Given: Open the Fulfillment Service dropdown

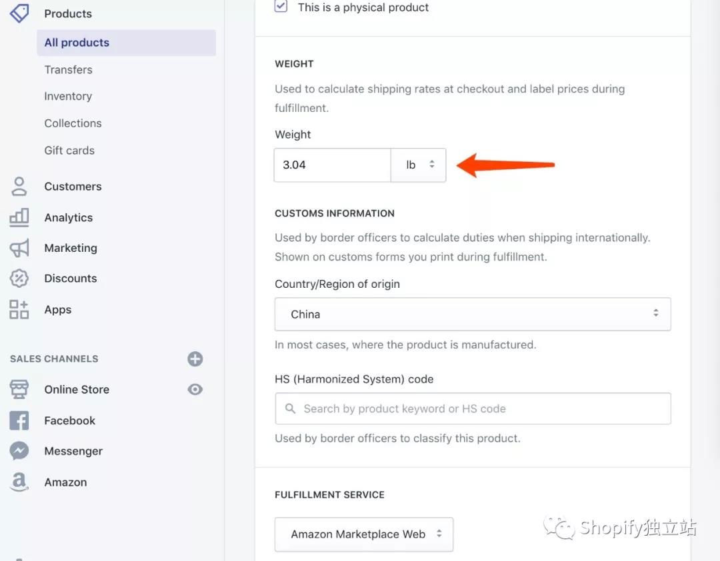Looking at the screenshot, I should [364, 534].
